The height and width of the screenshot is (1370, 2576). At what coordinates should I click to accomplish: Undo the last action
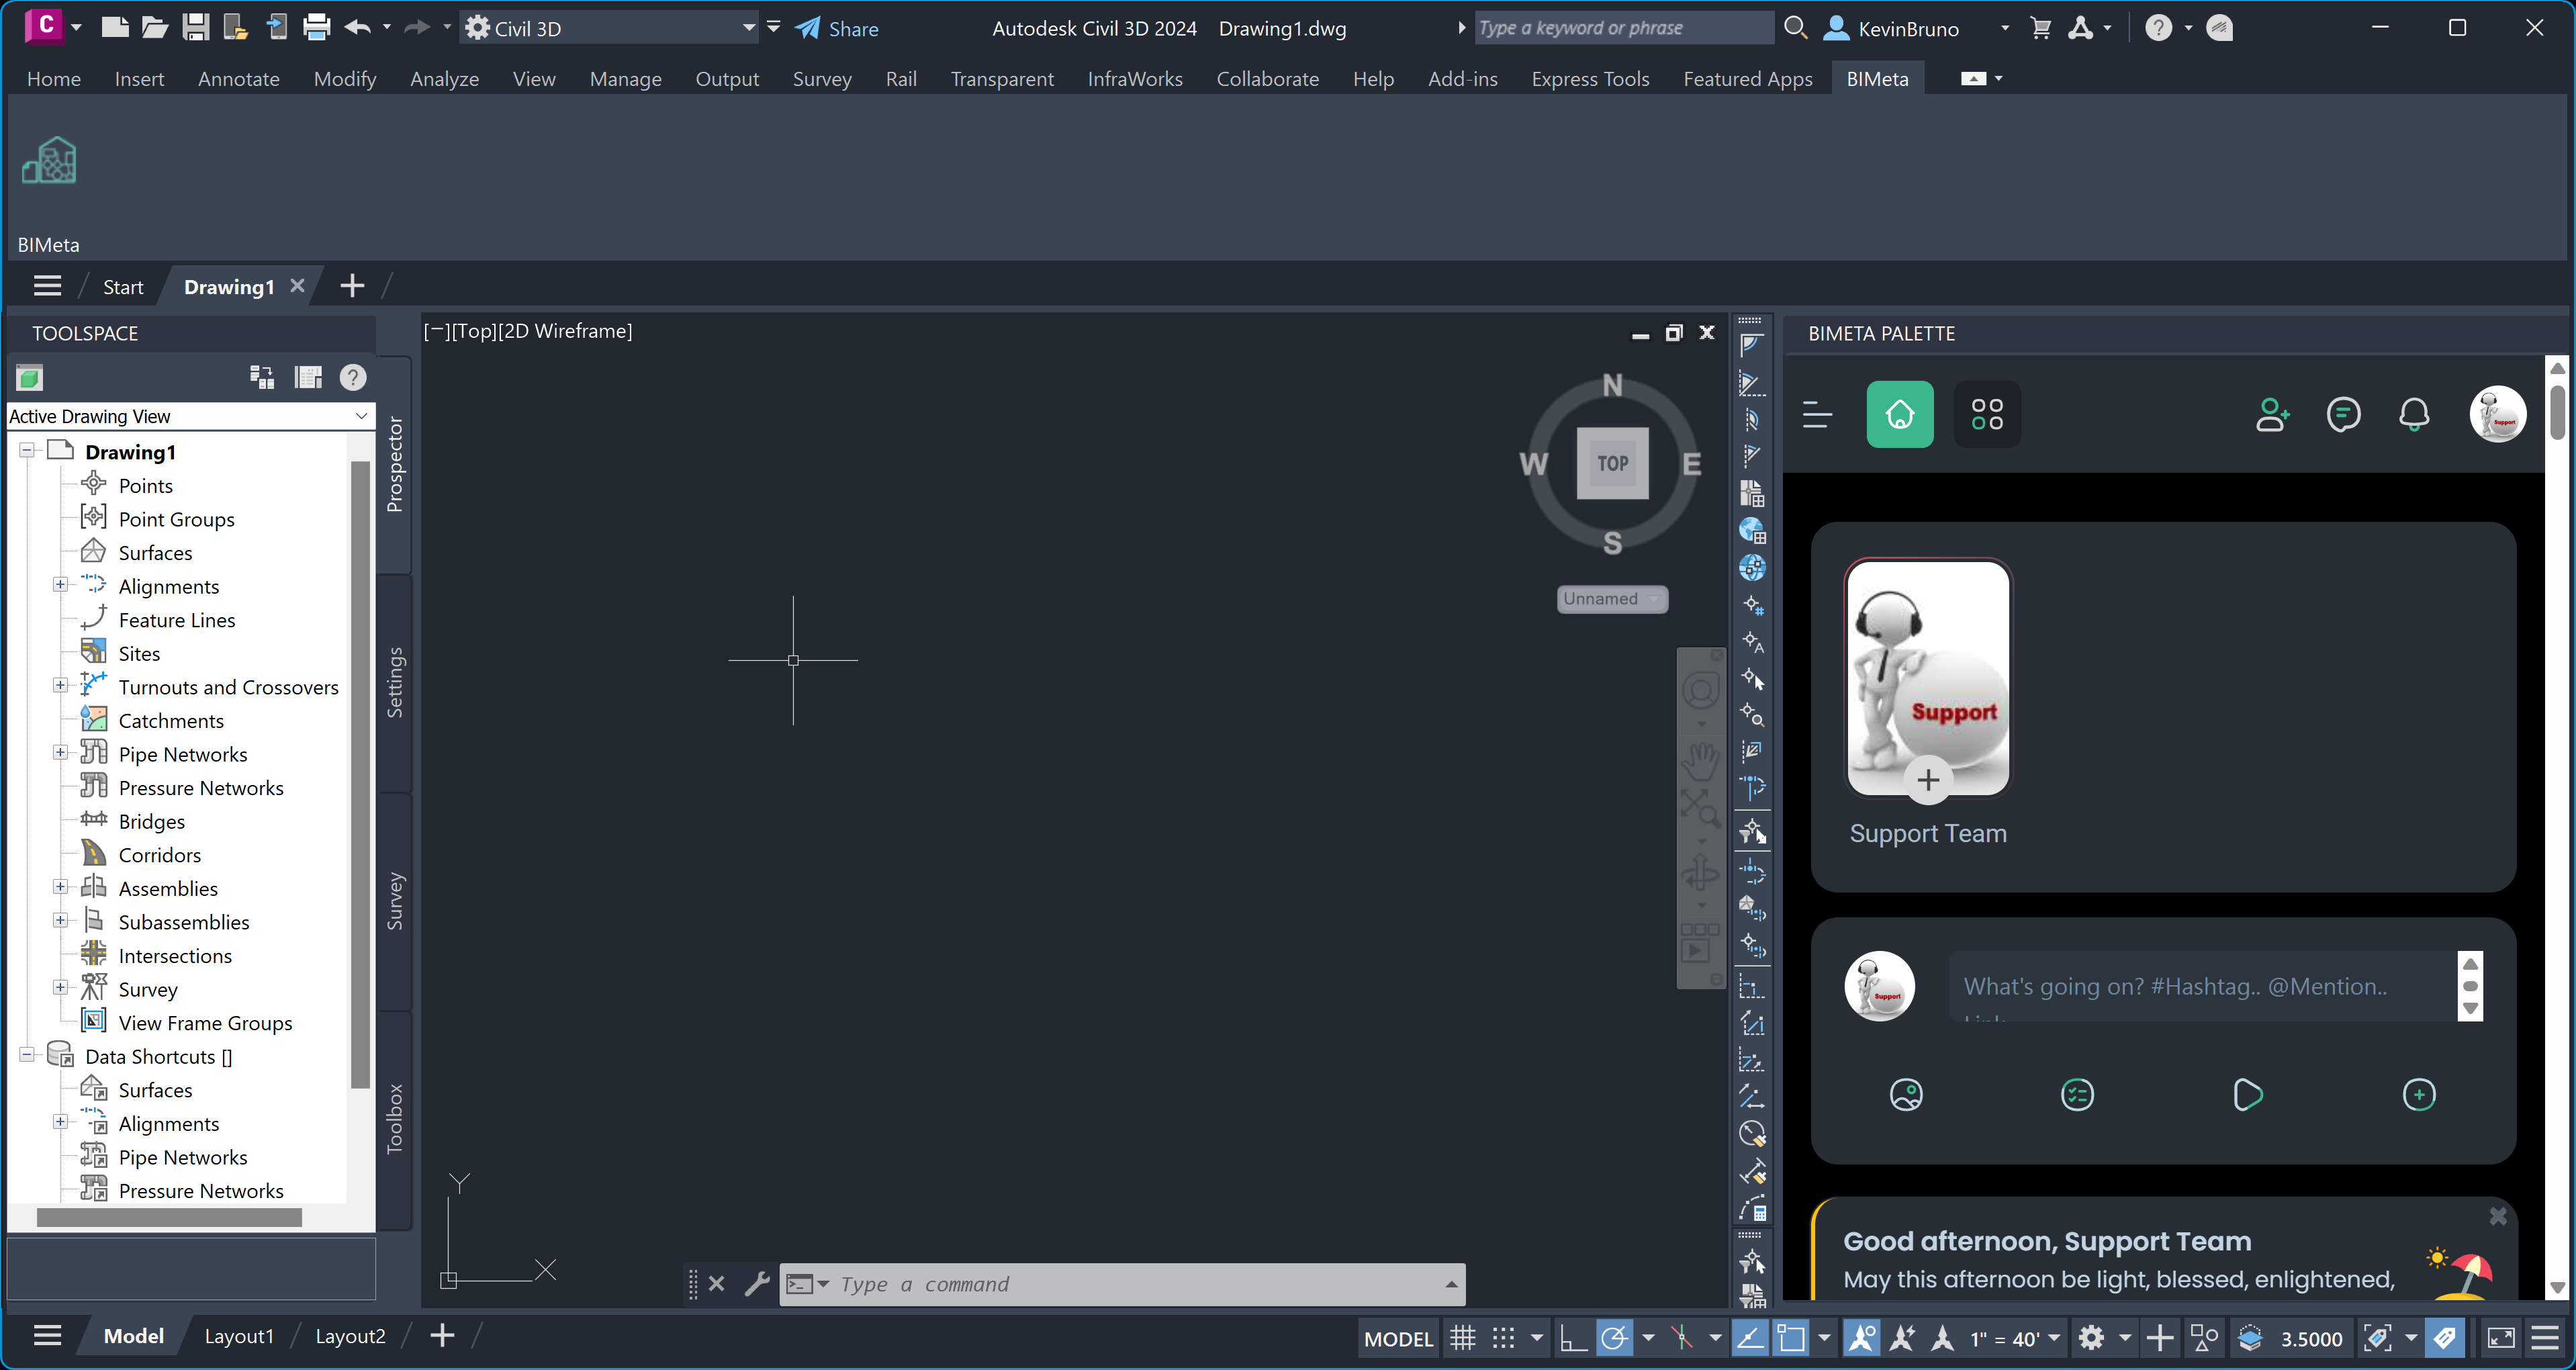(357, 27)
